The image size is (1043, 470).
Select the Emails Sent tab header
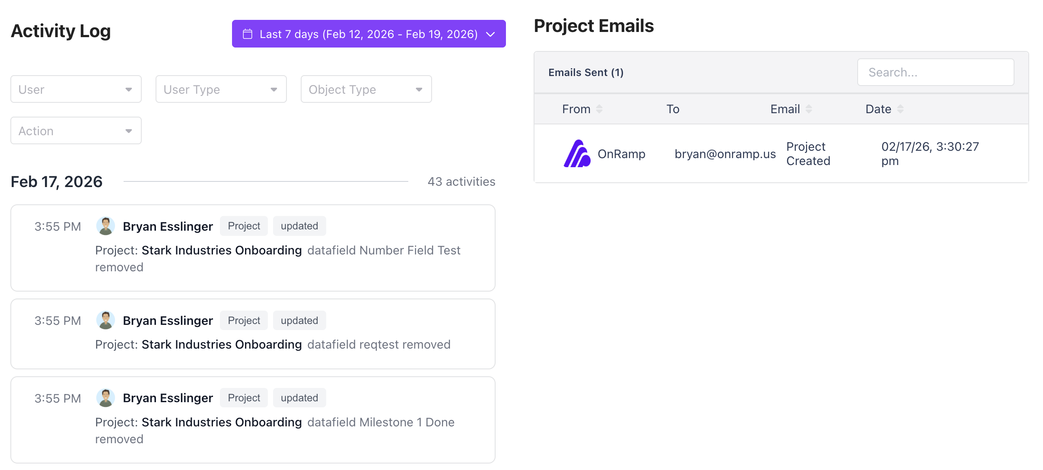pos(586,72)
